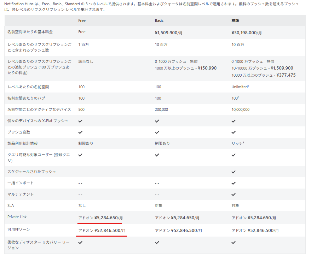Click Basic '100' in 名前空間あたりのハブ row
This screenshot has height=256, width=311.
tap(158, 98)
